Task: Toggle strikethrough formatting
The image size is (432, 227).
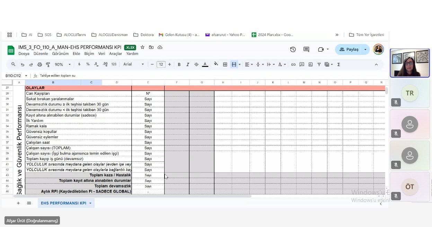Action: tap(196, 65)
